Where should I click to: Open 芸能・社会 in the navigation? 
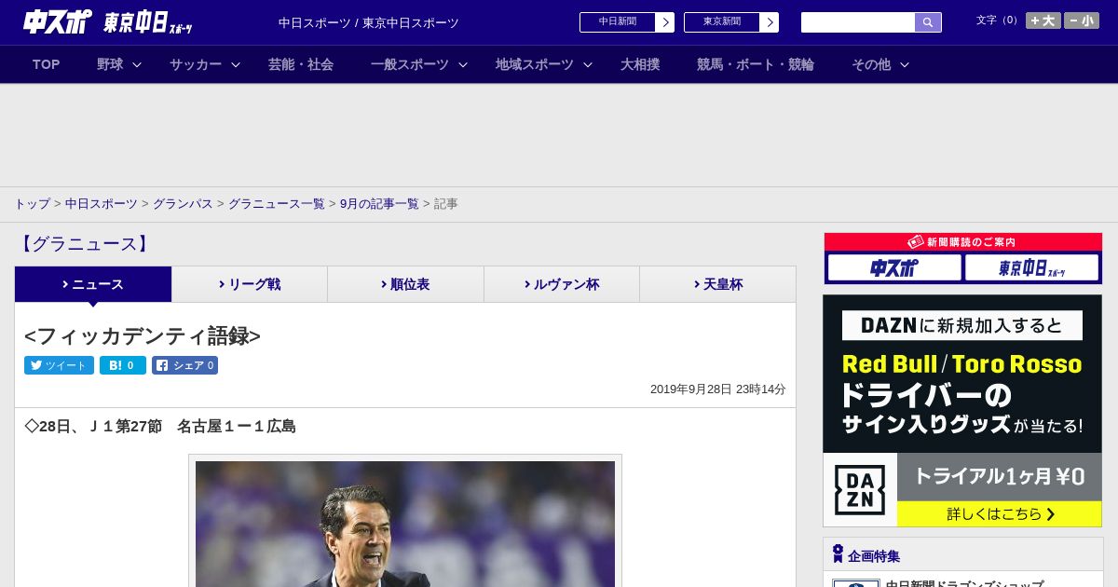pos(301,64)
